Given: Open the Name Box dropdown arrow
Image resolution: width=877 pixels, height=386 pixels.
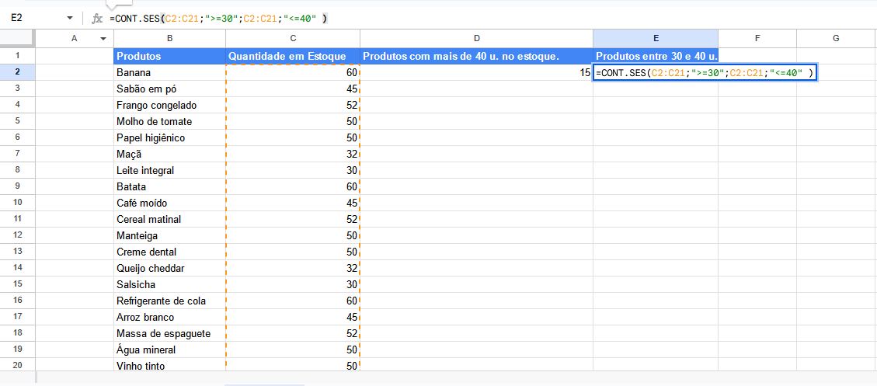Looking at the screenshot, I should click(x=70, y=19).
